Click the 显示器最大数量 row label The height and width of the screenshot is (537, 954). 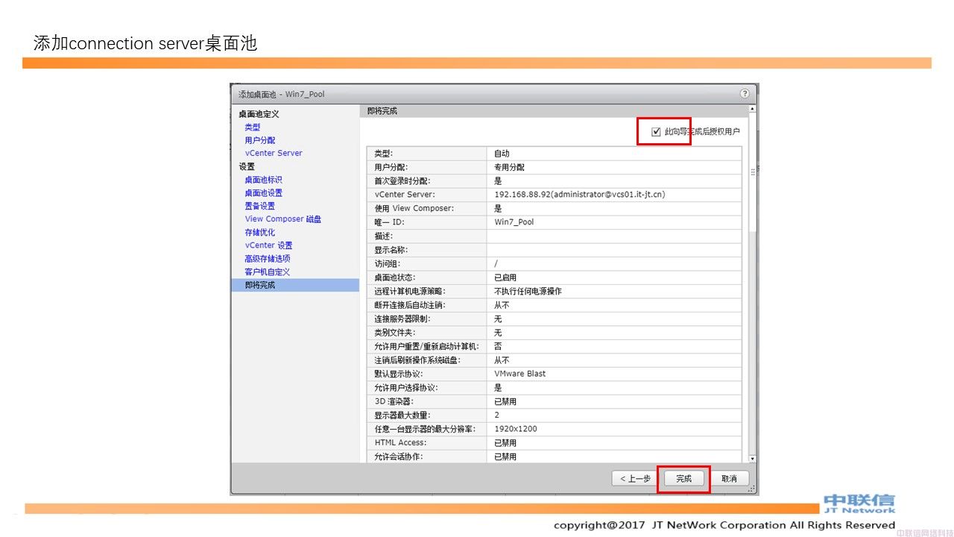coord(402,415)
